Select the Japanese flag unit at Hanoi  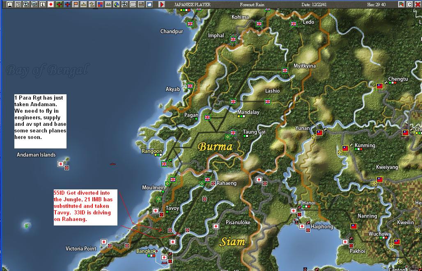294,210
